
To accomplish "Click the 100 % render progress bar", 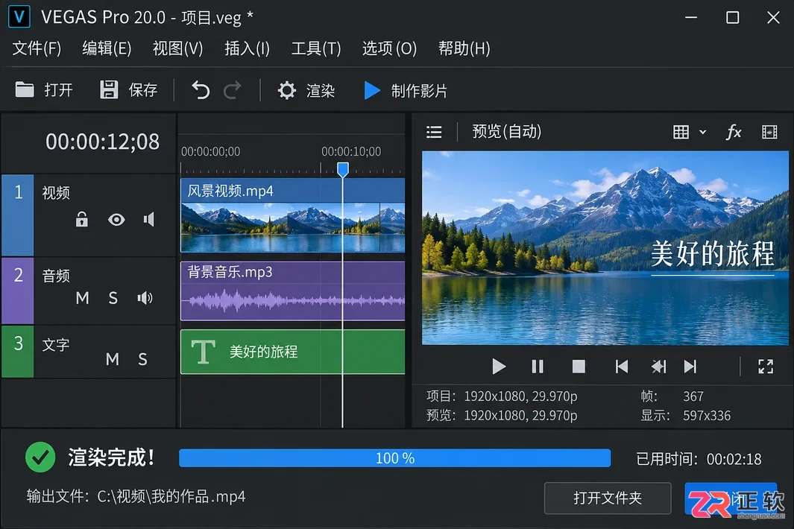I will pyautogui.click(x=395, y=458).
